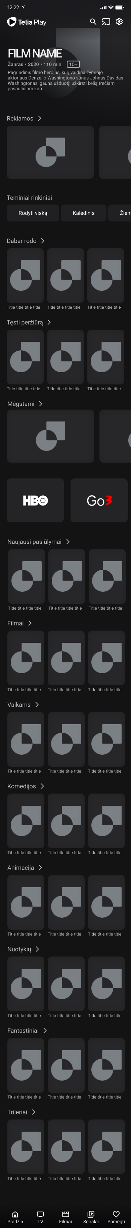Open search with the magnifier icon
This screenshot has width=131, height=1228.
(x=93, y=22)
